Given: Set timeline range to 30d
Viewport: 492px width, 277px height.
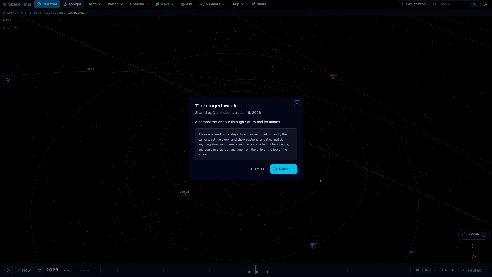Looking at the screenshot, I should [x=427, y=270].
